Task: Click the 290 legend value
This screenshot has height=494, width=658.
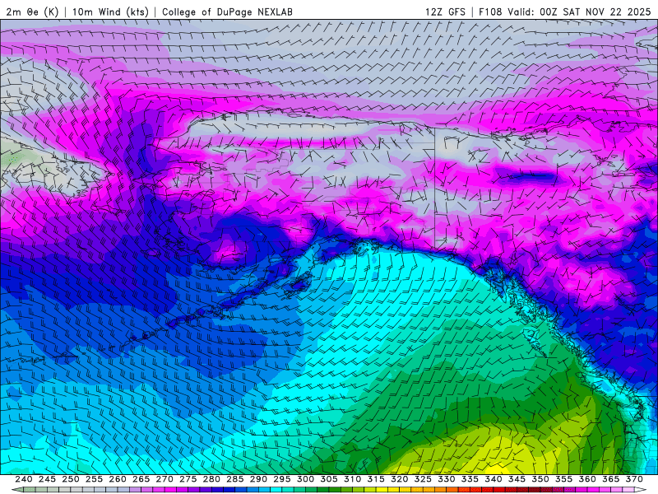Action: [x=258, y=479]
